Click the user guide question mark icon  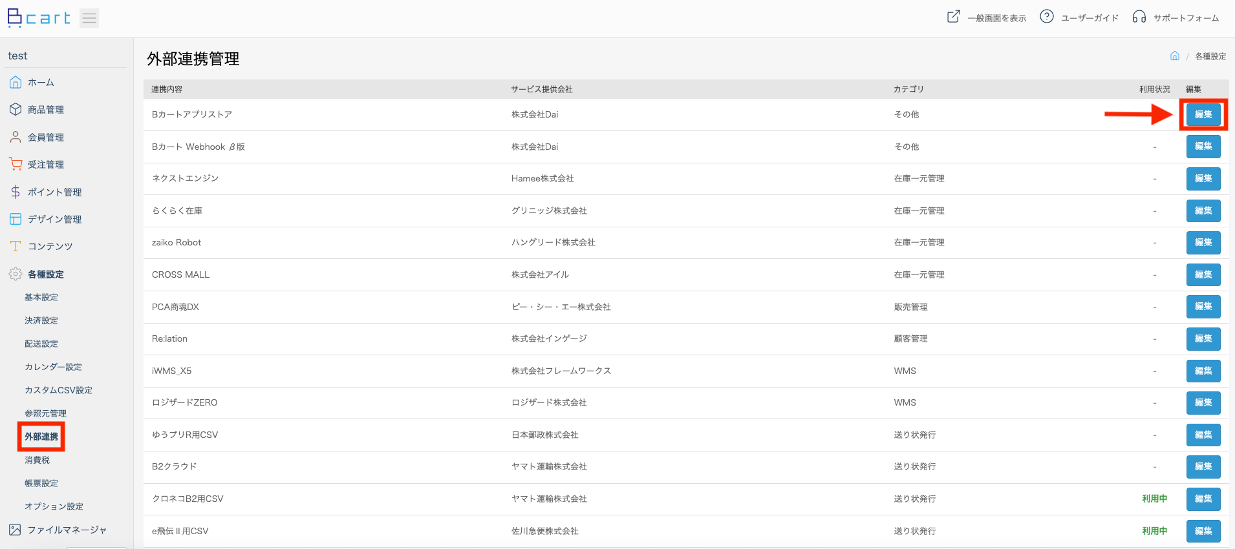1046,17
